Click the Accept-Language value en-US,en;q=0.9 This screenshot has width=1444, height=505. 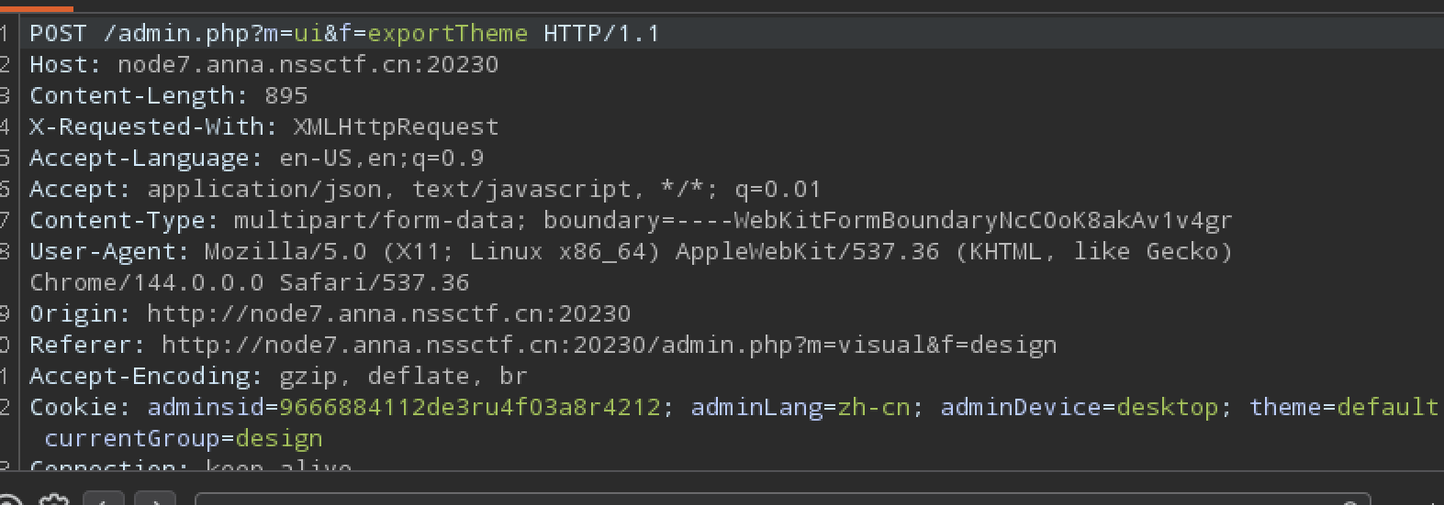click(x=381, y=159)
